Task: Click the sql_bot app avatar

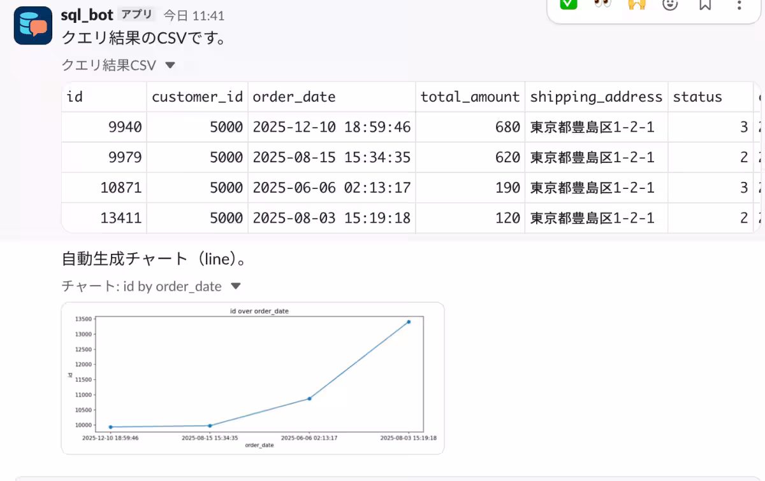Action: (x=33, y=25)
